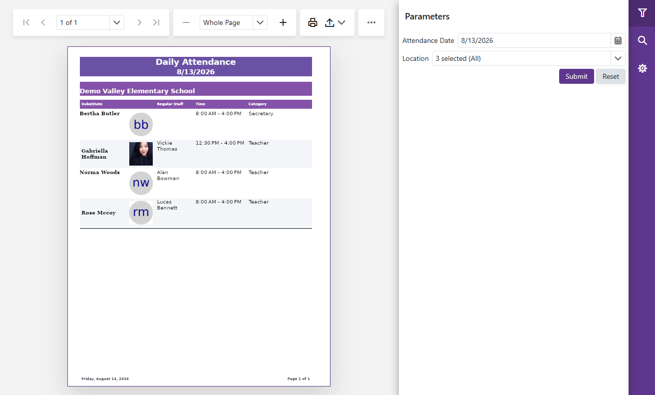This screenshot has height=395, width=655.
Task: Click the '12:30 PM - 4:00 PM' time
Action: 220,143
